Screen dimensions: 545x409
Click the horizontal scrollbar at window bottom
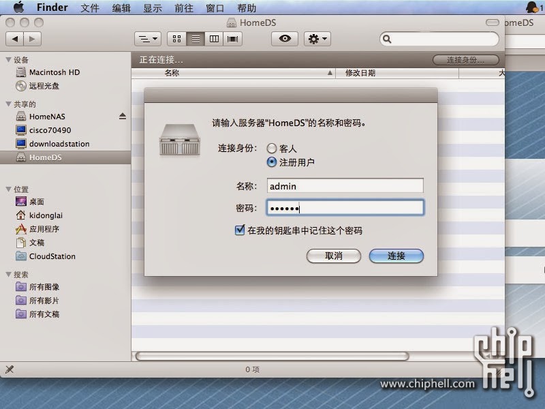(x=272, y=356)
